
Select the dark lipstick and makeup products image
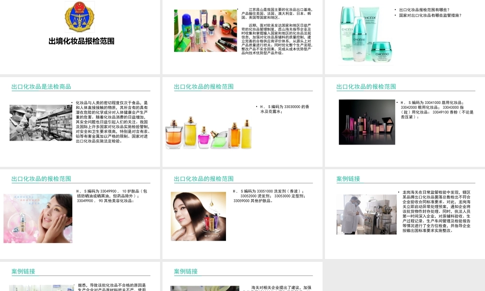pos(366,122)
